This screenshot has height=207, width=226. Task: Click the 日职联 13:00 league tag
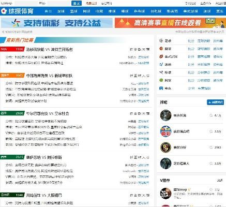pyautogui.click(x=12, y=195)
